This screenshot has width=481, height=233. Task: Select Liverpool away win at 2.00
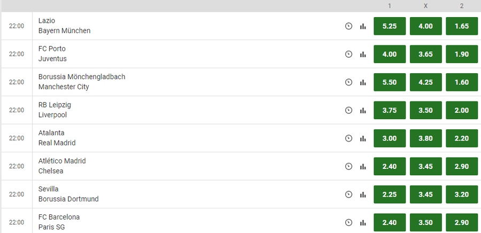[x=462, y=110]
